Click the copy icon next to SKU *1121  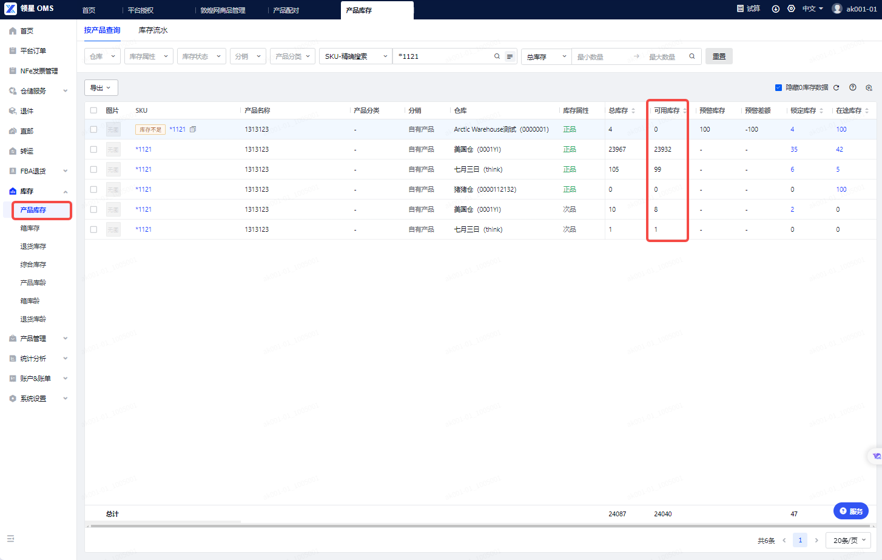tap(193, 129)
